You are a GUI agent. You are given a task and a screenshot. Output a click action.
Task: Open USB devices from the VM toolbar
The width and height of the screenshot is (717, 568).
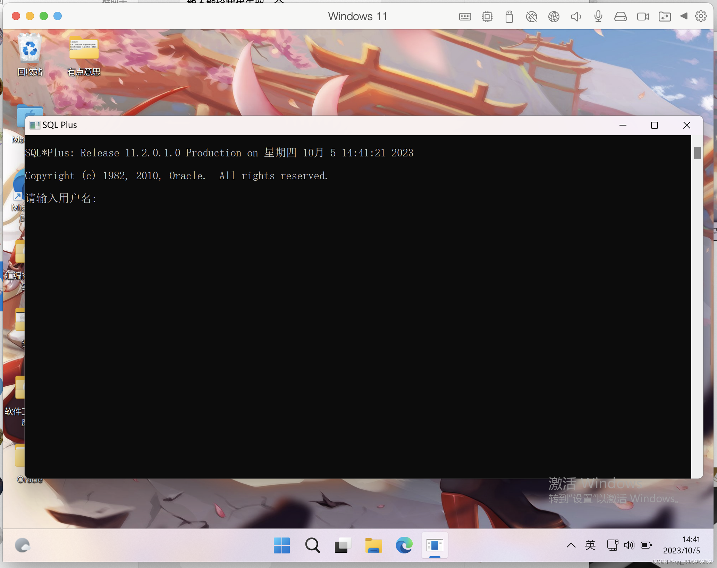click(x=509, y=16)
